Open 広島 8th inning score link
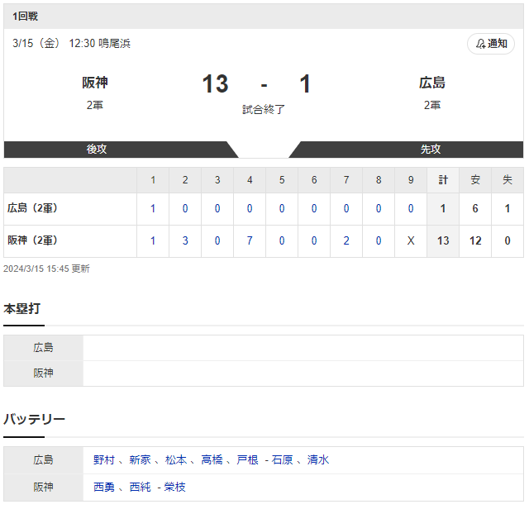The height and width of the screenshot is (509, 529). tap(379, 210)
